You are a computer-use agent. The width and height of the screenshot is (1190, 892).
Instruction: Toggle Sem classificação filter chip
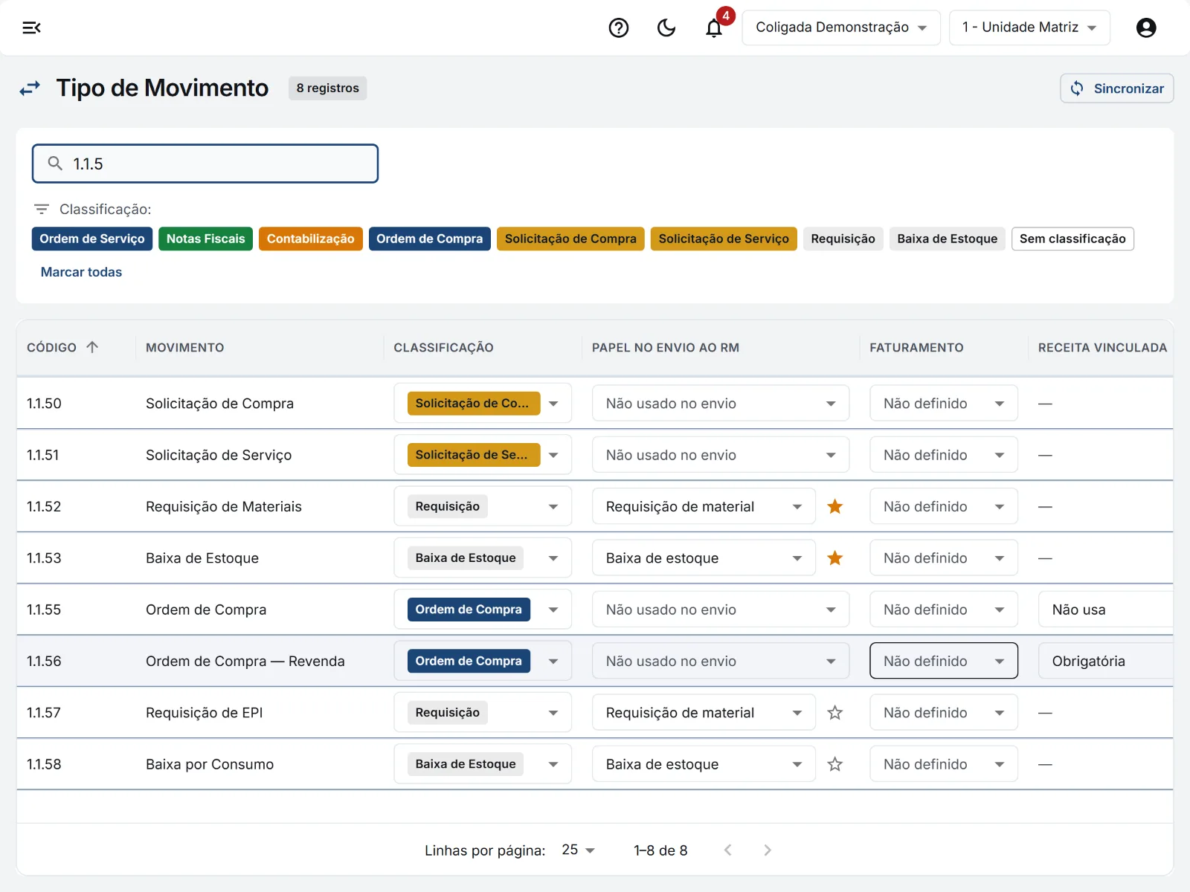pyautogui.click(x=1072, y=239)
